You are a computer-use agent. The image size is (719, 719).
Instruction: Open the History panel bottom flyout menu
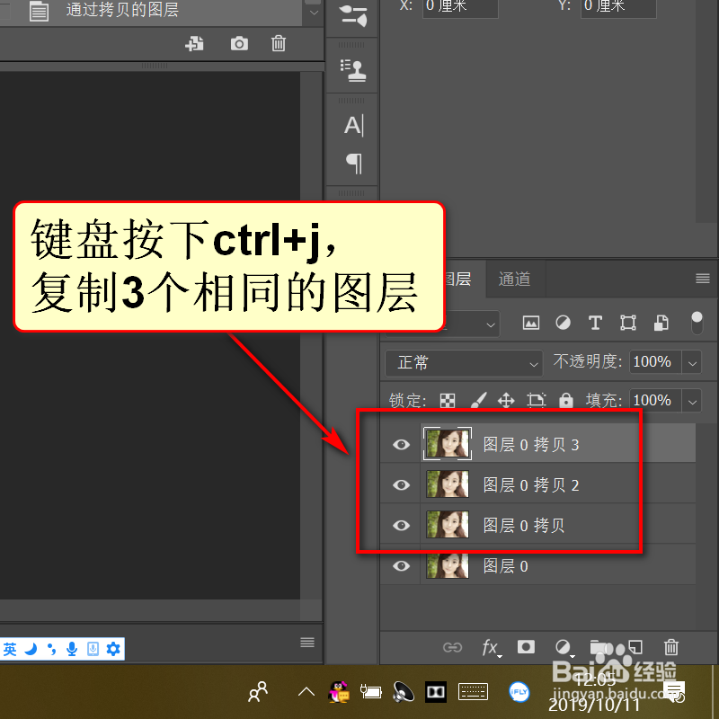pyautogui.click(x=307, y=642)
